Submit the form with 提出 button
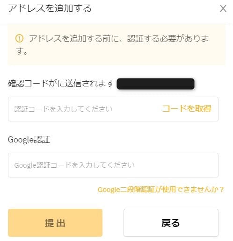The width and height of the screenshot is (233, 241). point(55,223)
